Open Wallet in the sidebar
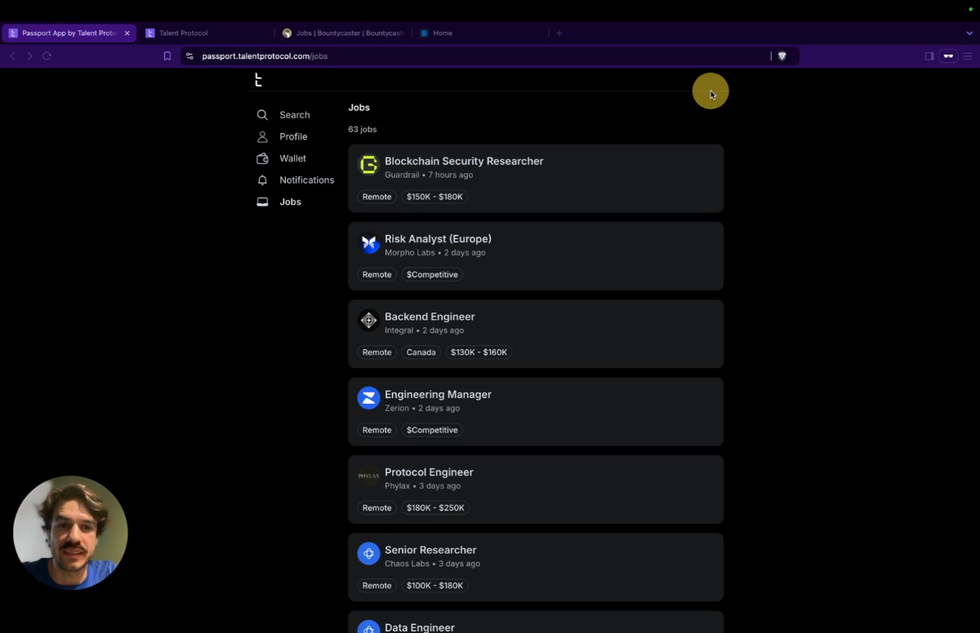This screenshot has height=633, width=980. [293, 158]
